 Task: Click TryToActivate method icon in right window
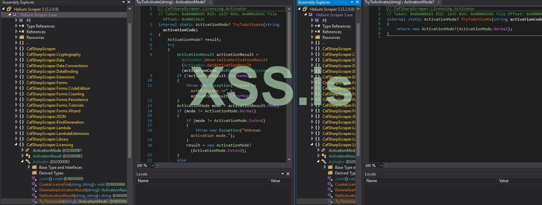click(330, 201)
